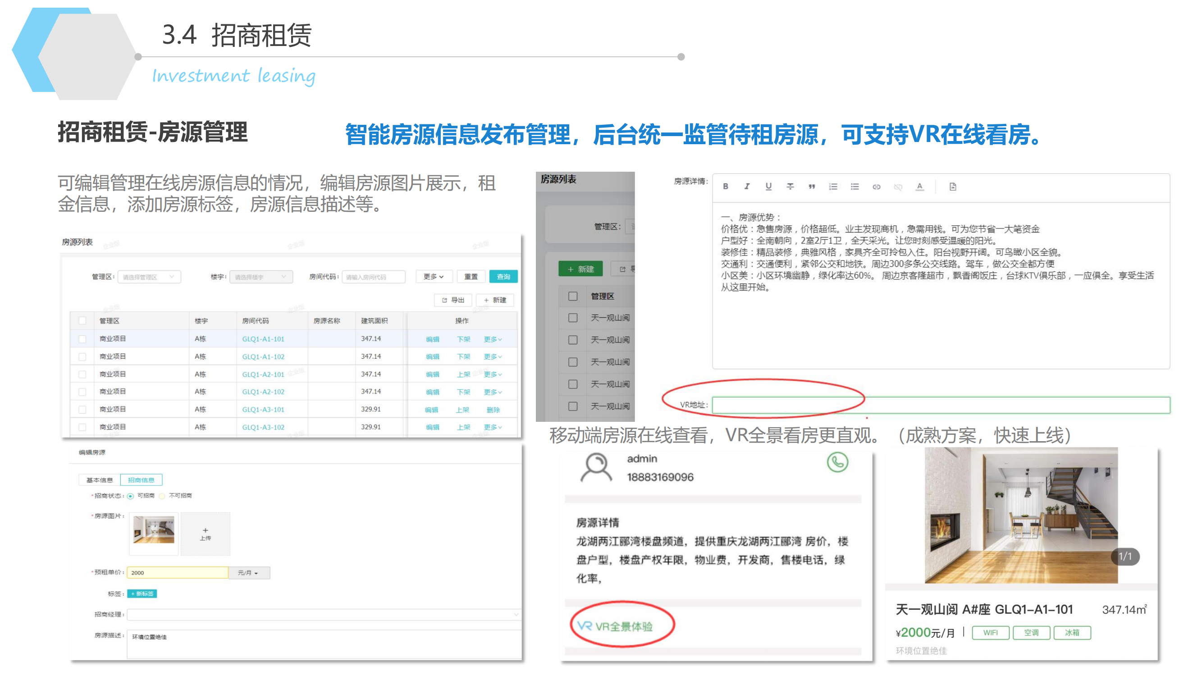The width and height of the screenshot is (1202, 676).
Task: Check the checkbox for row GLQ1-A1-101
Action: click(x=82, y=339)
